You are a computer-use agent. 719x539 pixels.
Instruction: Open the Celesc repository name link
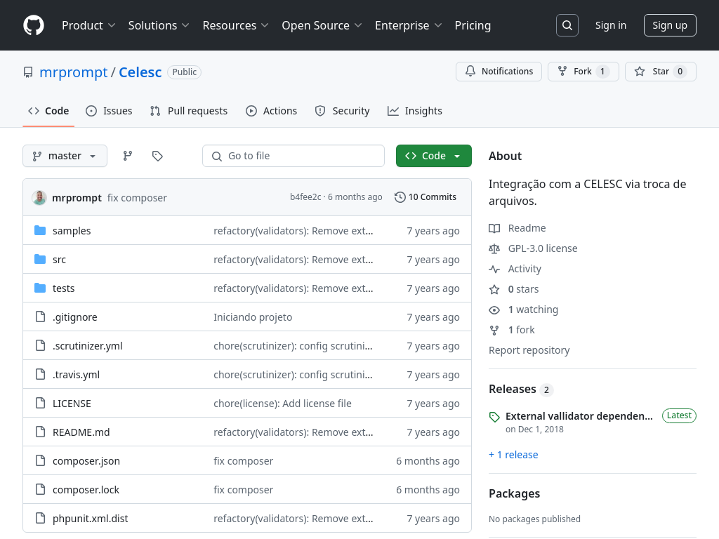point(140,72)
